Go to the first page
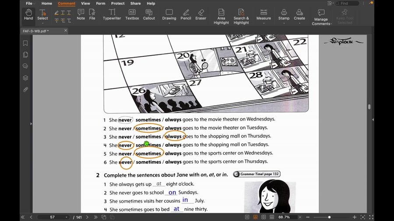394x221 pixels. pyautogui.click(x=23, y=217)
